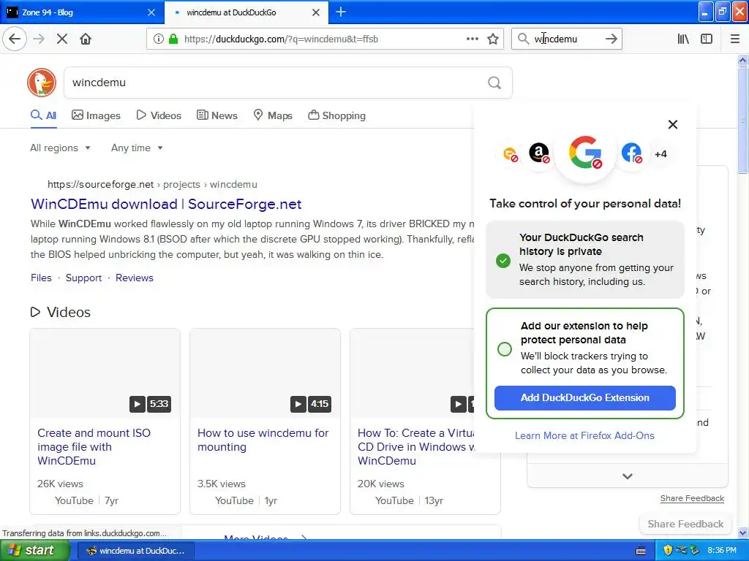Viewport: 749px width, 561px height.
Task: Click the page scrollbar up arrow
Action: (742, 60)
